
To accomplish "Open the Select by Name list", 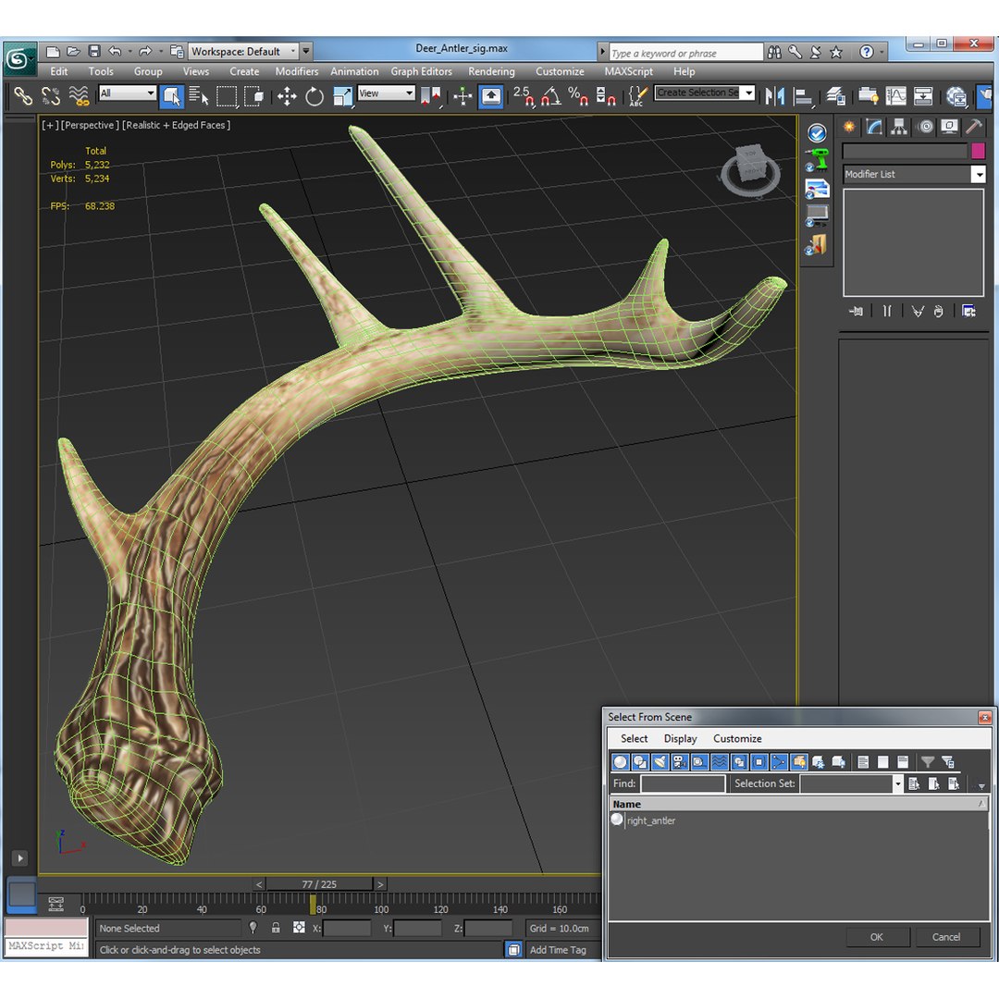I will point(199,96).
